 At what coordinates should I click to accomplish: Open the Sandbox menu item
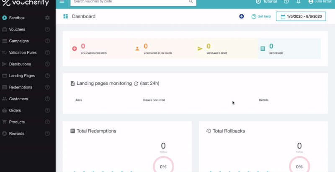click(x=17, y=18)
